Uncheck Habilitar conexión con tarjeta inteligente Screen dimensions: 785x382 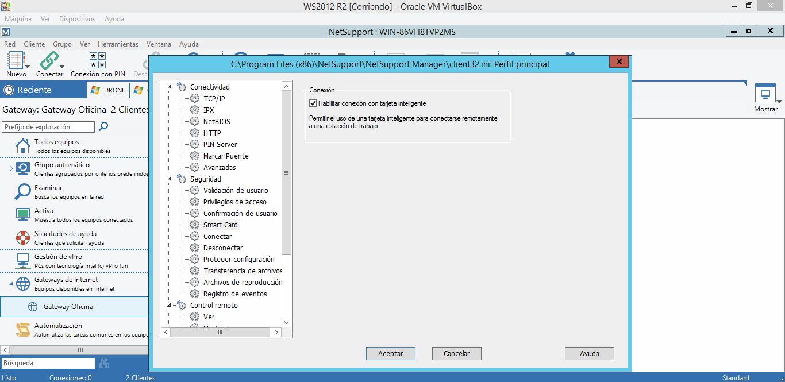pyautogui.click(x=313, y=103)
